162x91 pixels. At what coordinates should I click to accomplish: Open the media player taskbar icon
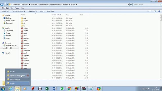coord(25,89)
